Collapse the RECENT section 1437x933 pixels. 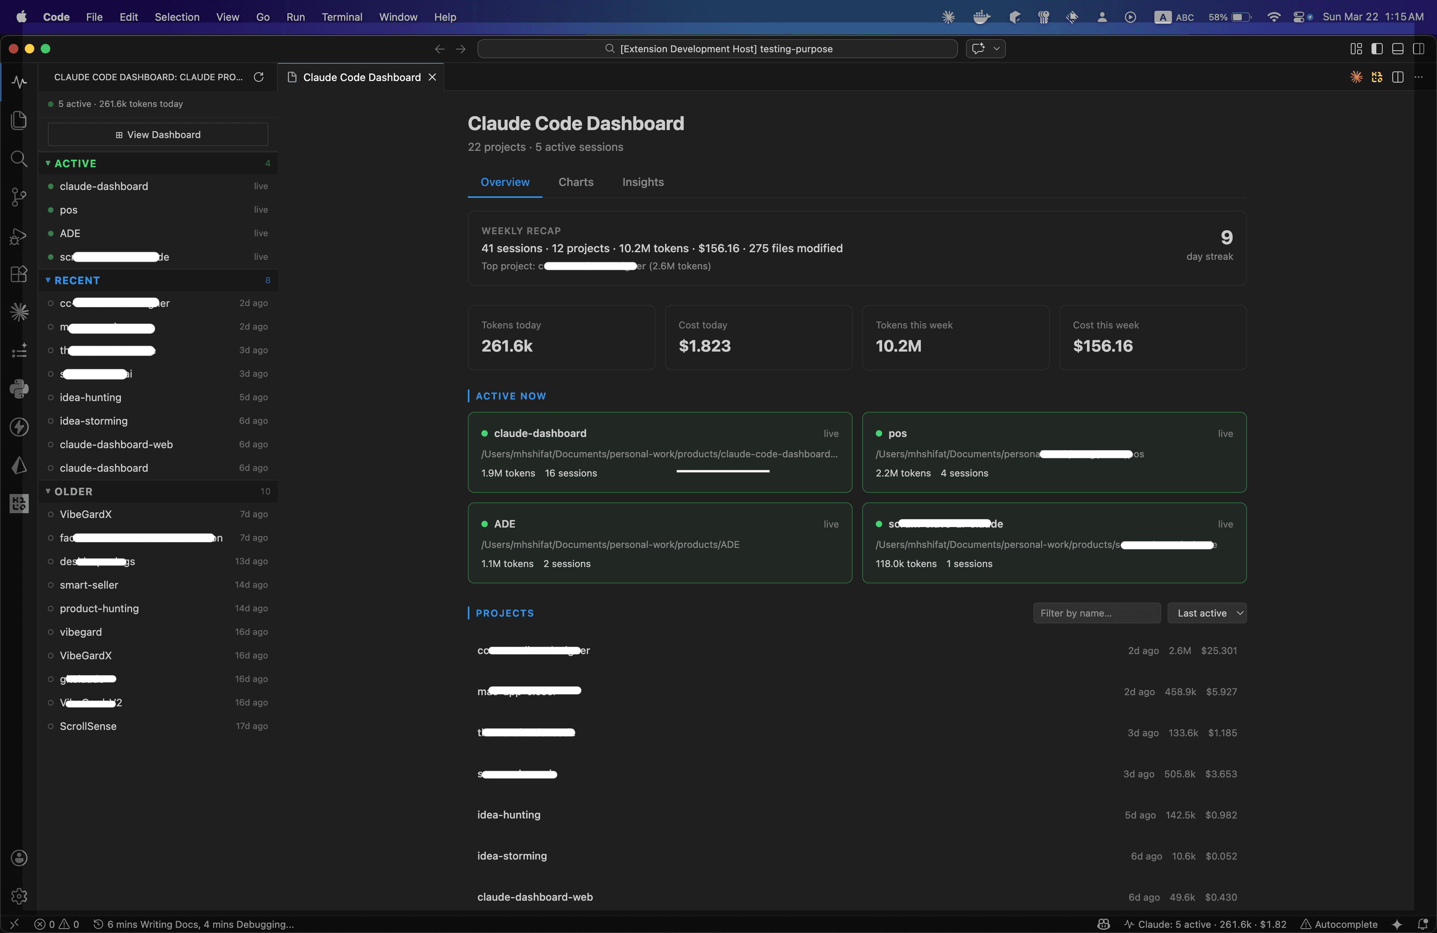[x=158, y=280]
